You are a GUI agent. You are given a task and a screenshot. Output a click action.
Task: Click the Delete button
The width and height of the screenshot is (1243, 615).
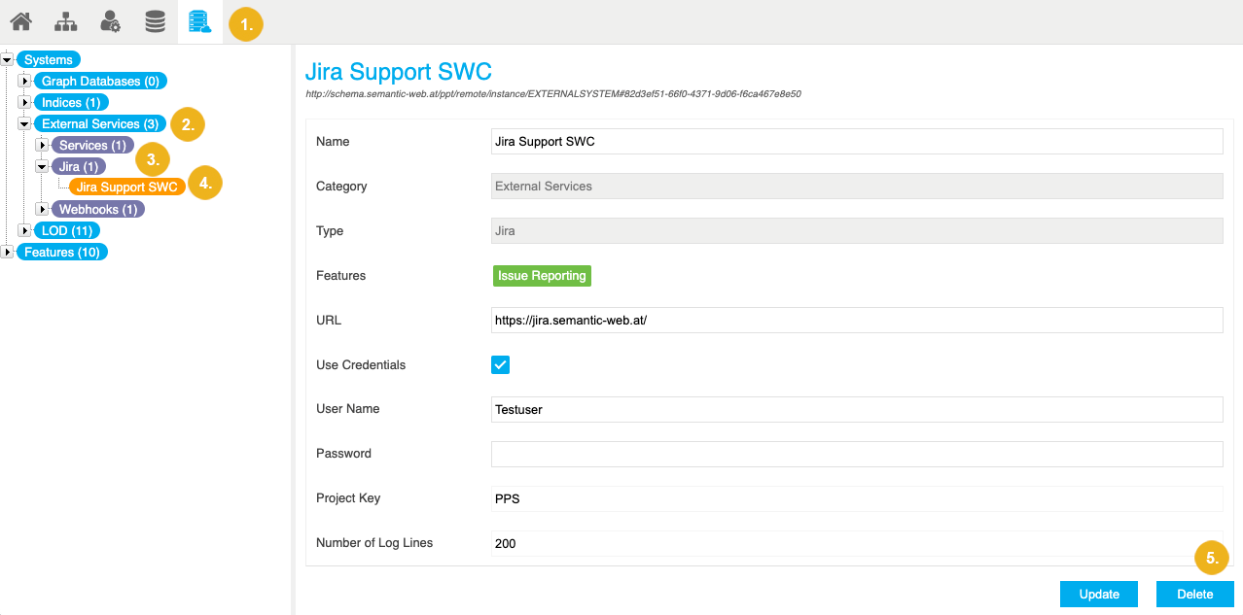(x=1195, y=595)
